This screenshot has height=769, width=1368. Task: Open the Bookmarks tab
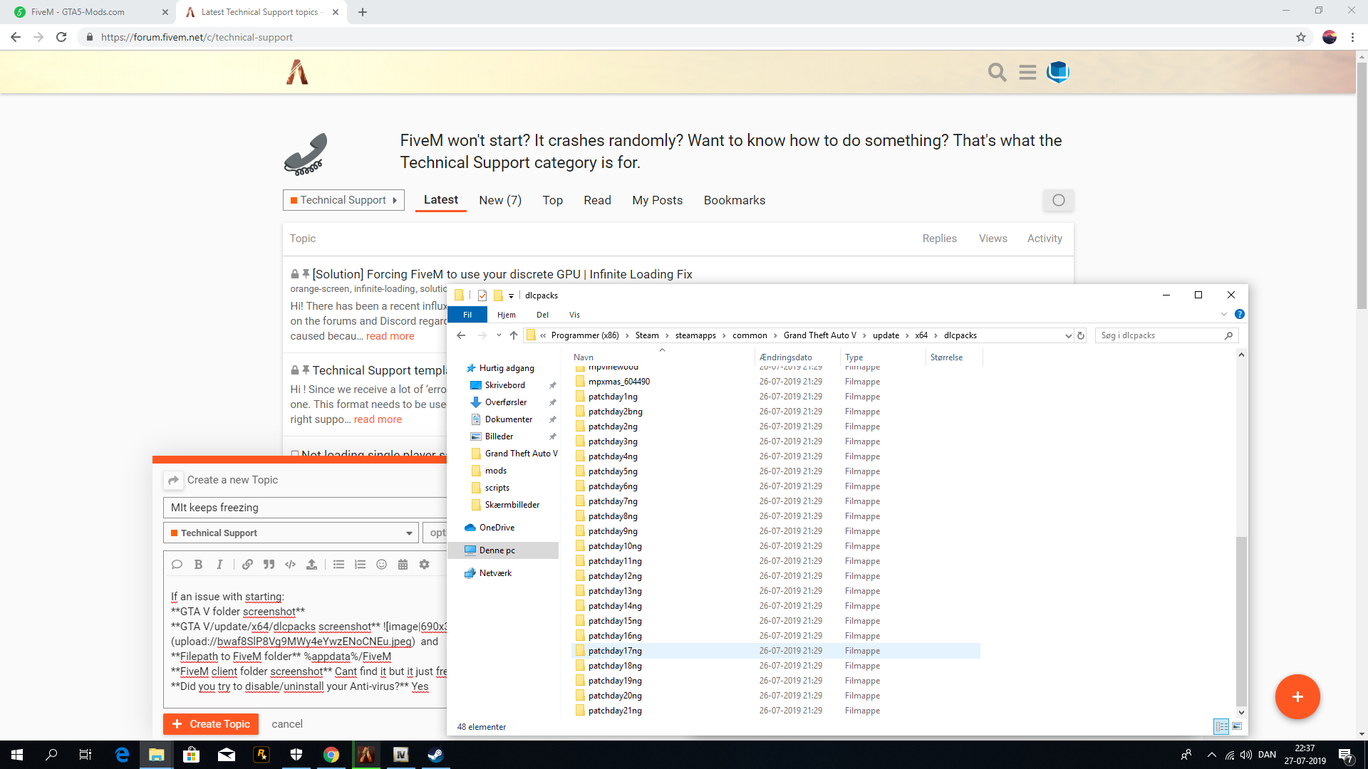(735, 200)
